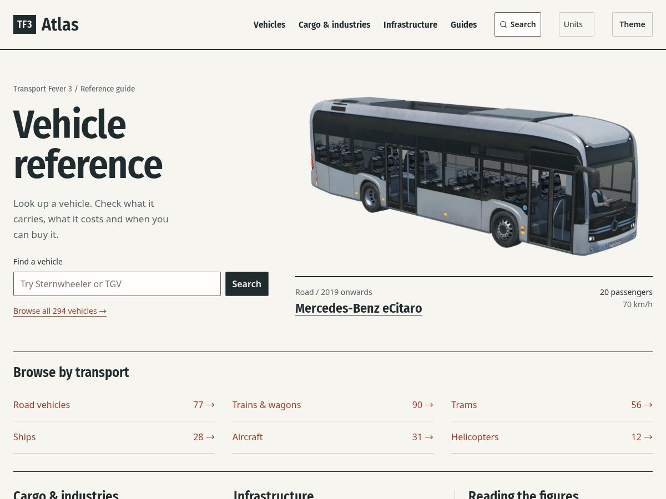The height and width of the screenshot is (499, 666).
Task: Open the Infrastructure menu
Action: point(410,24)
